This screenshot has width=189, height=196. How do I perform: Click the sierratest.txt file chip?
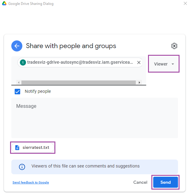(33, 148)
